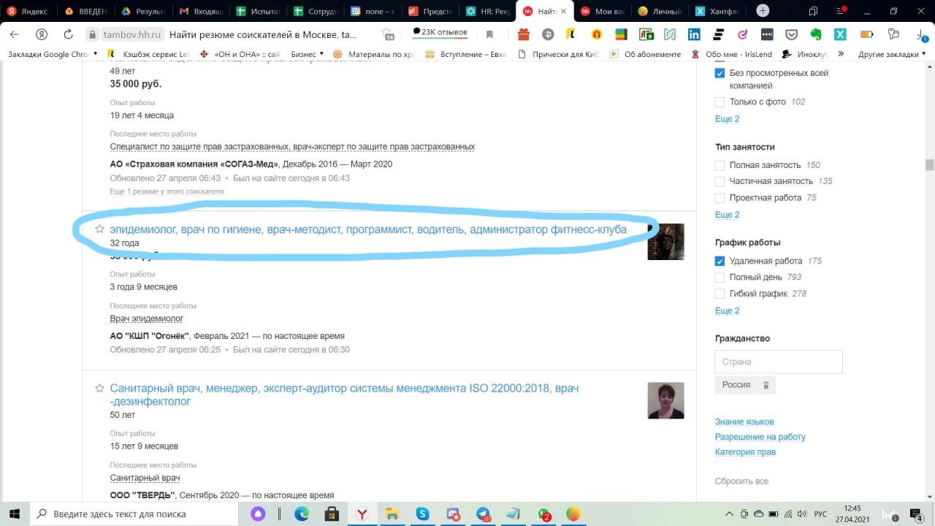Enable Полная занятость filter
This screenshot has width=935, height=526.
point(720,166)
